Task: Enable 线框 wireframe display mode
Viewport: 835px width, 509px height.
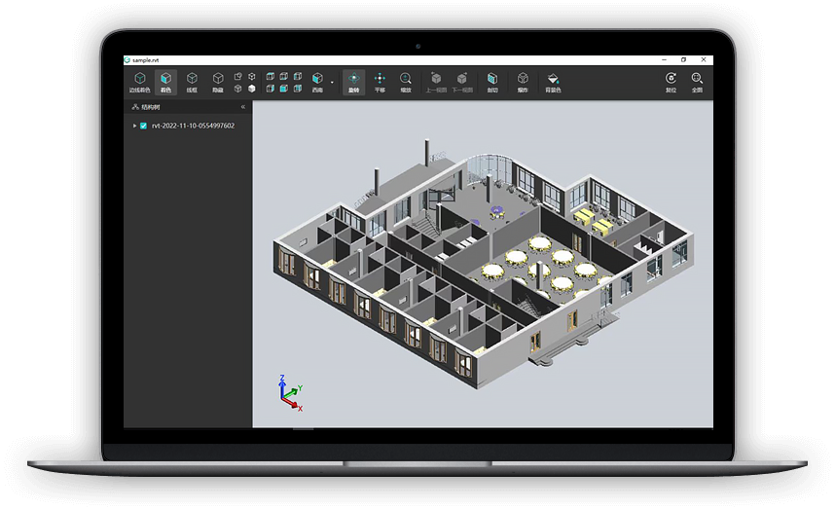Action: click(x=192, y=82)
